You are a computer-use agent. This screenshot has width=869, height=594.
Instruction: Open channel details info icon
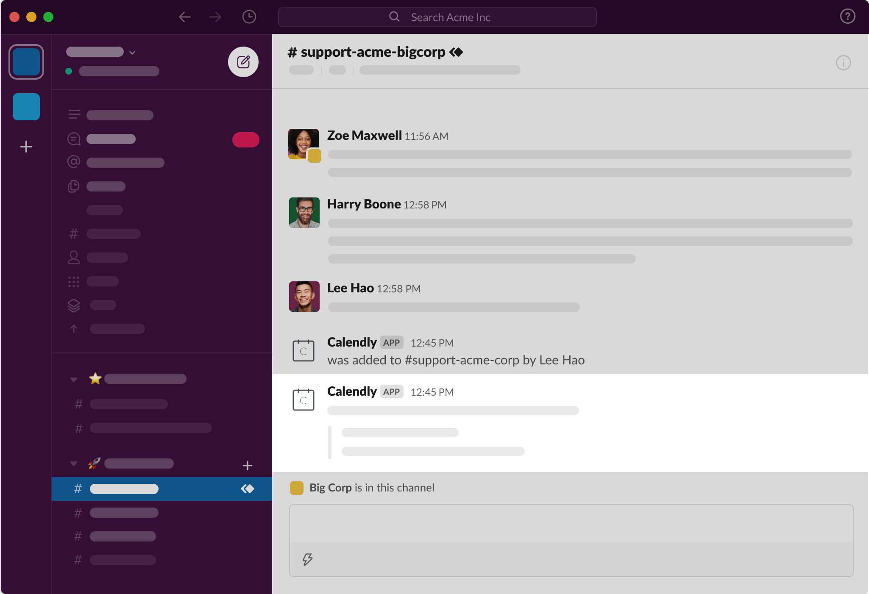coord(843,63)
